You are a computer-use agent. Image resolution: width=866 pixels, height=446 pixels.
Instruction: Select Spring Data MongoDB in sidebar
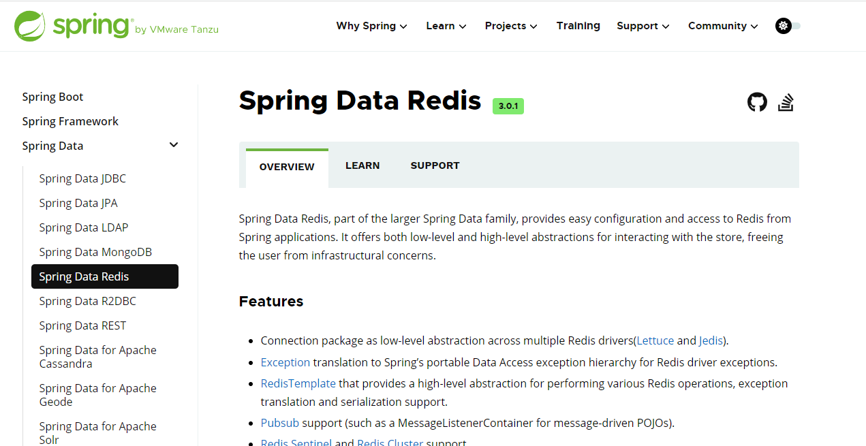coord(95,252)
